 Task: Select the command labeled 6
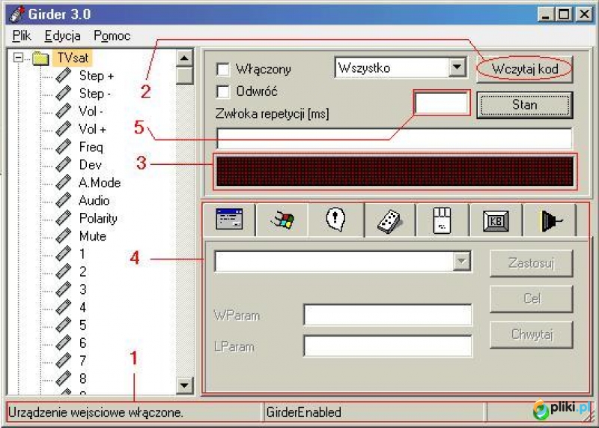(x=83, y=343)
